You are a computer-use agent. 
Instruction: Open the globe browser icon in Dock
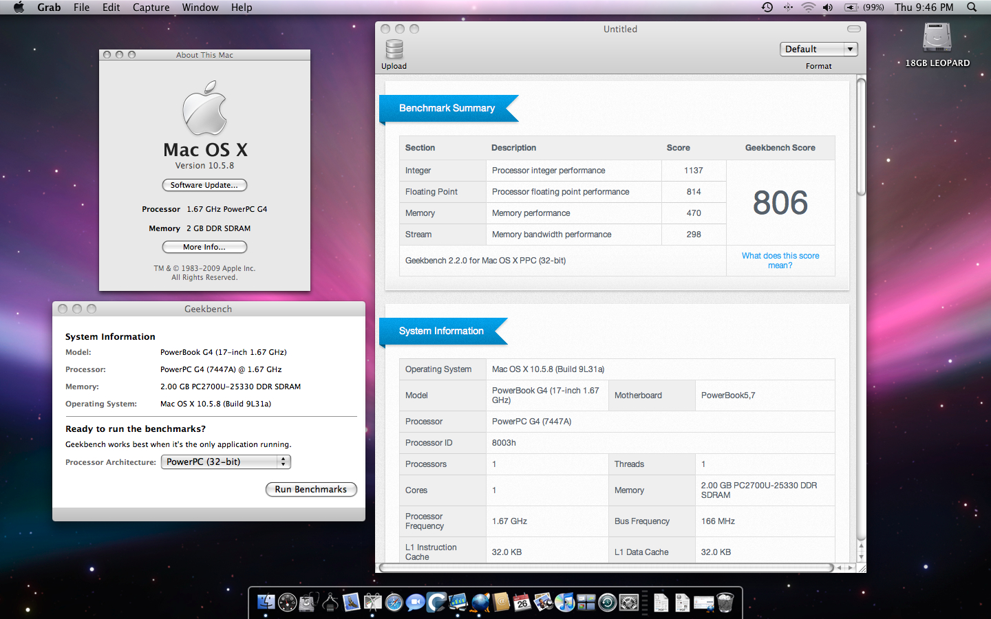pos(480,602)
